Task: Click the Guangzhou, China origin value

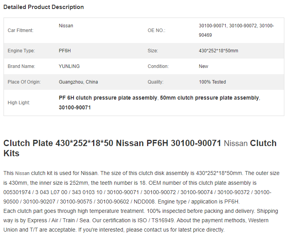Action: point(78,82)
